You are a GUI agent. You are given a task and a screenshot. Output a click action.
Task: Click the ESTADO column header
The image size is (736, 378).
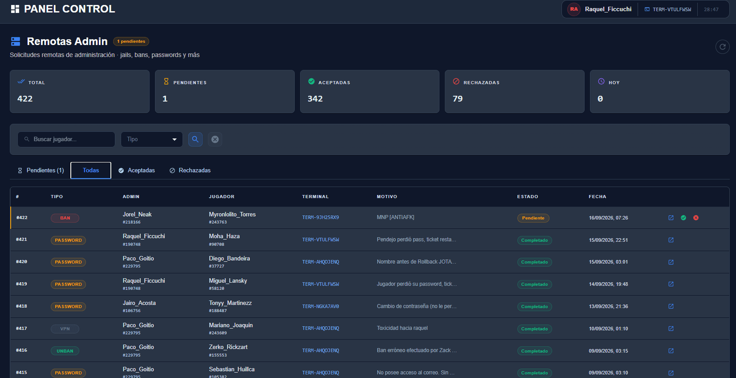tap(528, 197)
